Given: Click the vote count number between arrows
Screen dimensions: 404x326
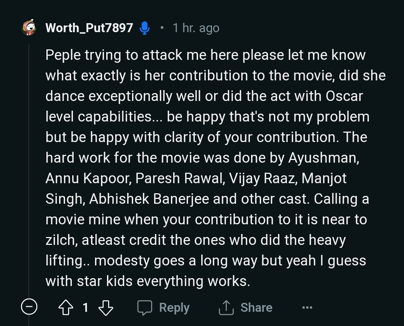Looking at the screenshot, I should [85, 308].
